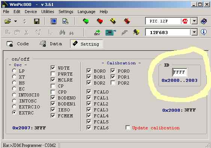Image resolution: width=211 pixels, height=148 pixels.
Task: Toggle the FCMEM checkbox
Action: click(x=53, y=115)
